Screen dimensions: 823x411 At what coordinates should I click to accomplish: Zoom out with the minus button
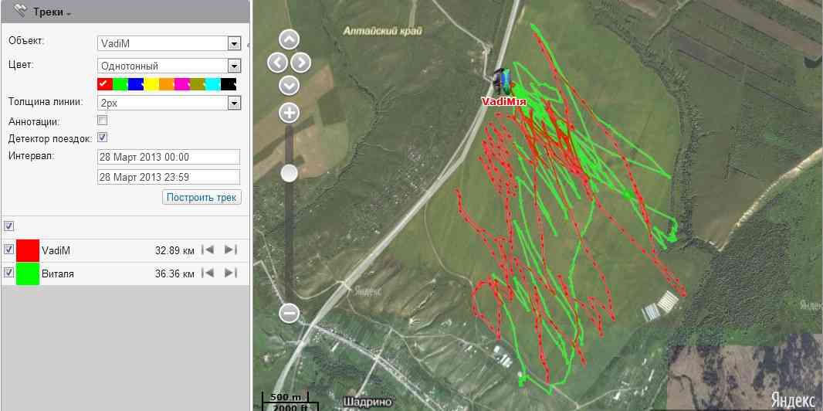pyautogui.click(x=289, y=313)
